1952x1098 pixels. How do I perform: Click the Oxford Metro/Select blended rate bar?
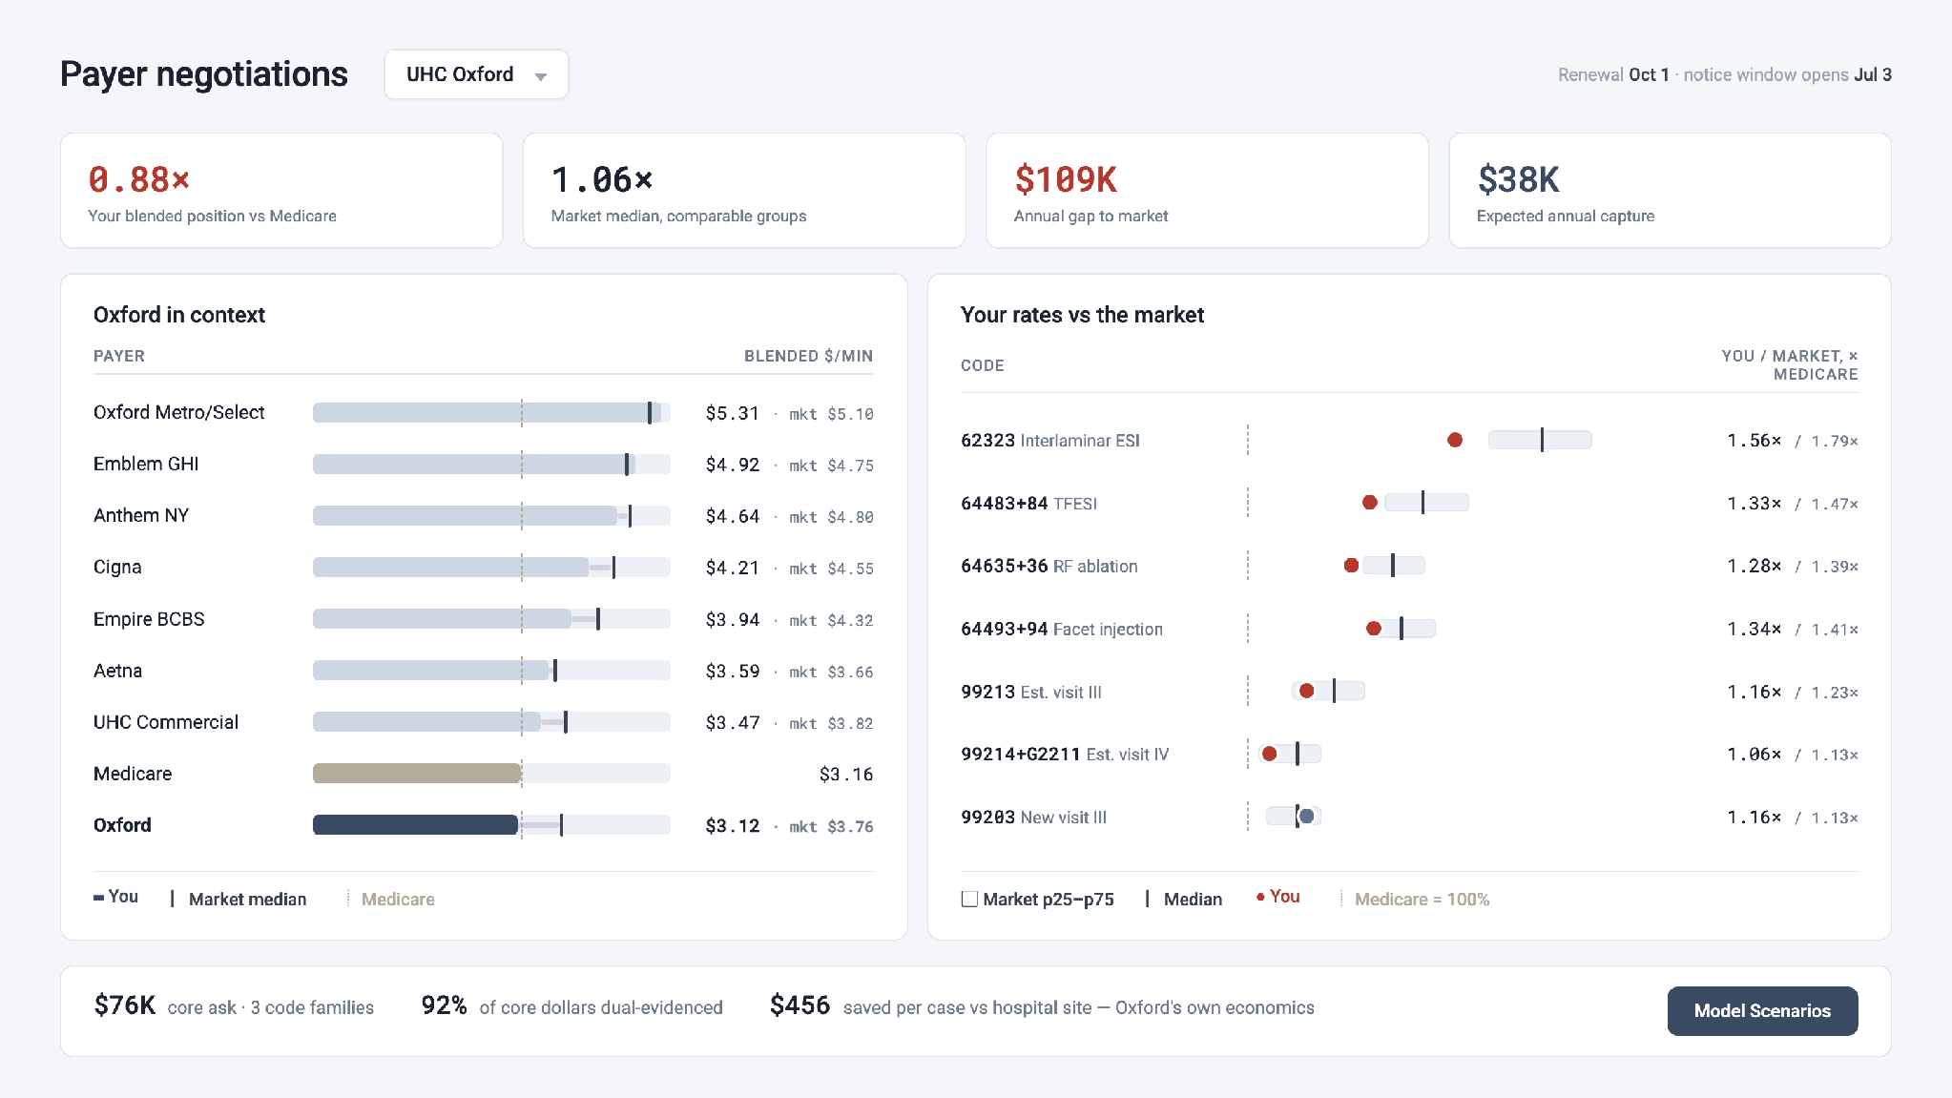tap(487, 413)
